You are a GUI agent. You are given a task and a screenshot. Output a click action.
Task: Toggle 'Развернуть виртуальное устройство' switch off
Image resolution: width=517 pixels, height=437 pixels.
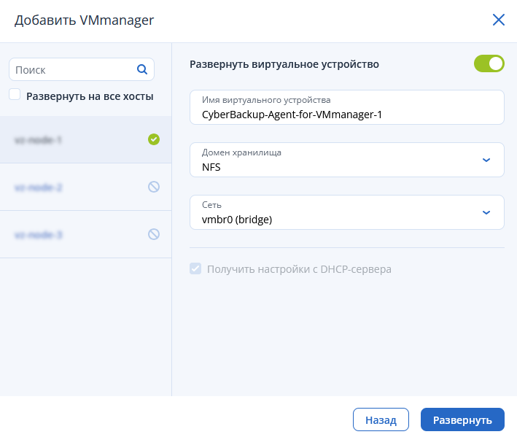pos(489,63)
